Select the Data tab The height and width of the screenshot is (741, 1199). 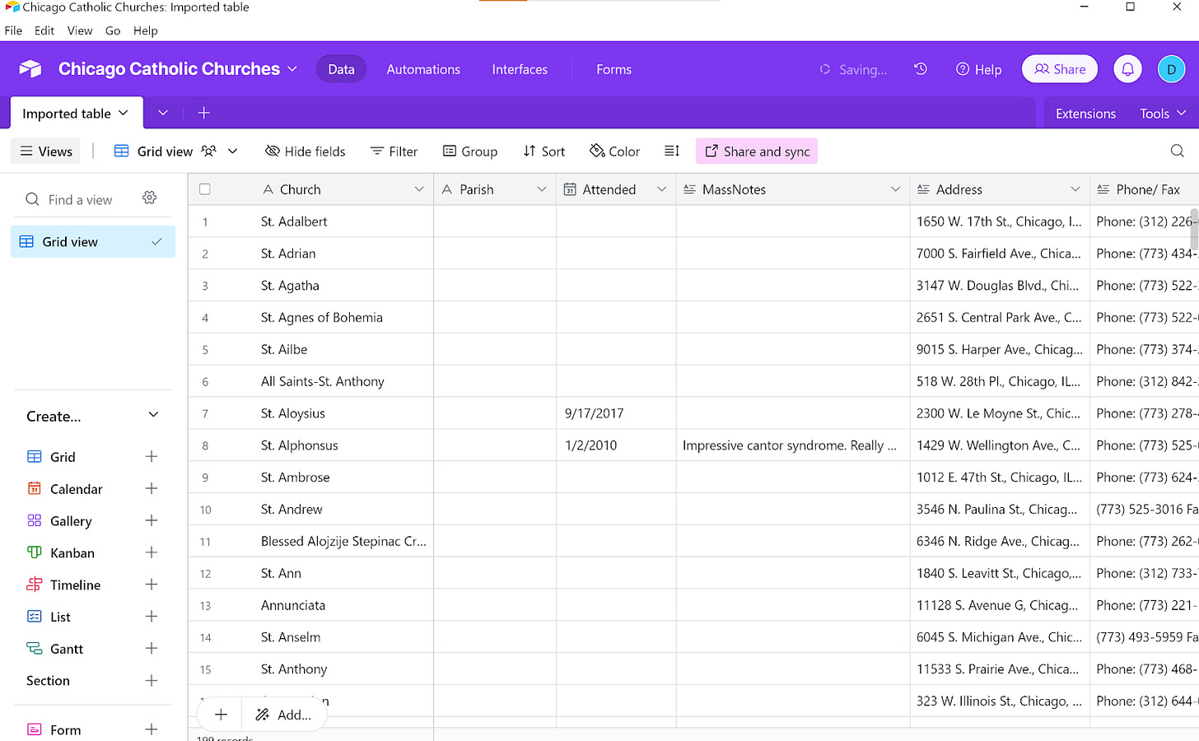[341, 69]
